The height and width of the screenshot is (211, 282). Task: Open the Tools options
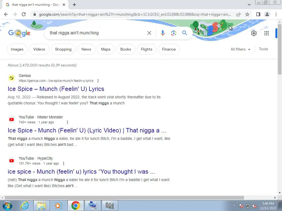(x=263, y=49)
